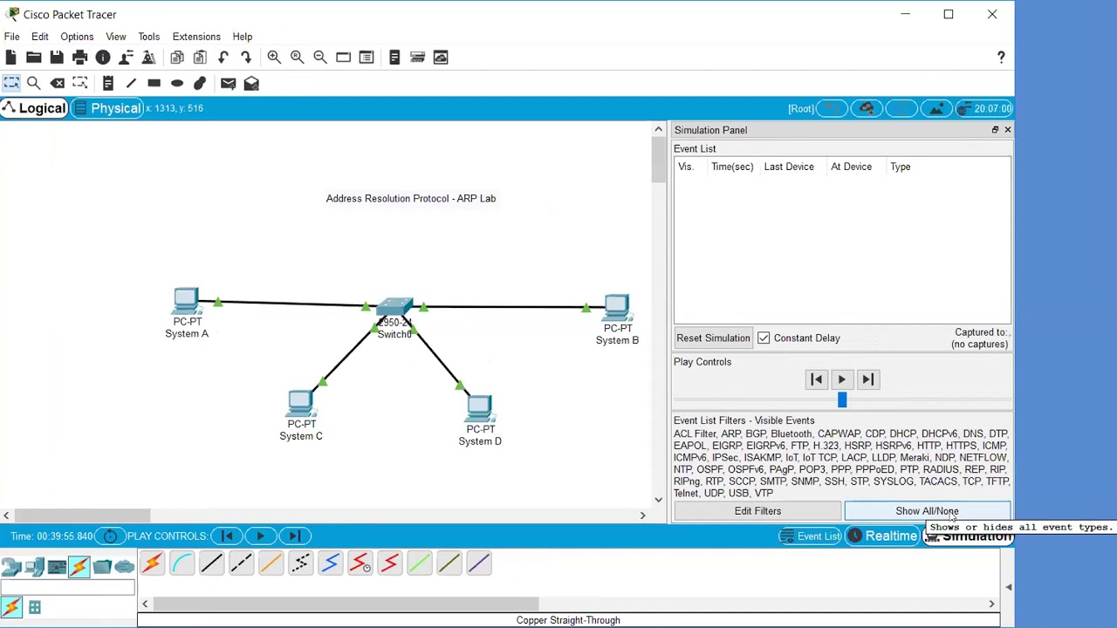This screenshot has width=1117, height=628.
Task: Undo the last action
Action: [x=223, y=58]
